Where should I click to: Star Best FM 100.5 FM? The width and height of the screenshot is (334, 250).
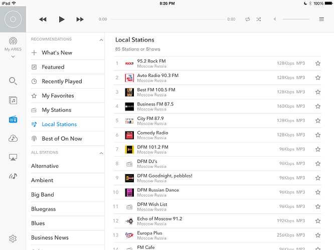point(318,92)
